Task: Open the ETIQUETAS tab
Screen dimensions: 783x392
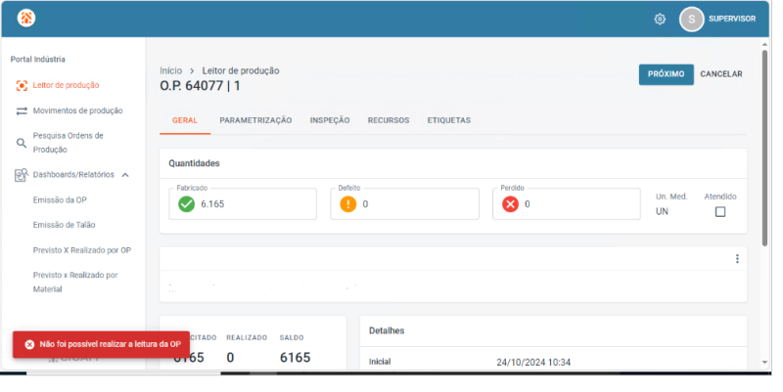Action: click(449, 120)
